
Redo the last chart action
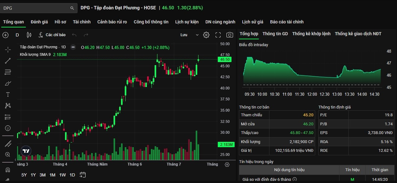point(86,35)
